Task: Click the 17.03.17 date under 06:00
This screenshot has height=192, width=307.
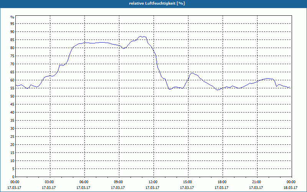Action: pos(83,188)
